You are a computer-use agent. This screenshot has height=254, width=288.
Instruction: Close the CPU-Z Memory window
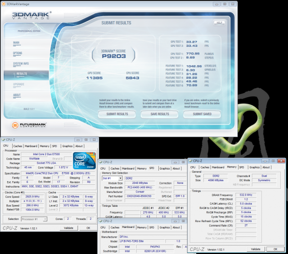(281, 161)
